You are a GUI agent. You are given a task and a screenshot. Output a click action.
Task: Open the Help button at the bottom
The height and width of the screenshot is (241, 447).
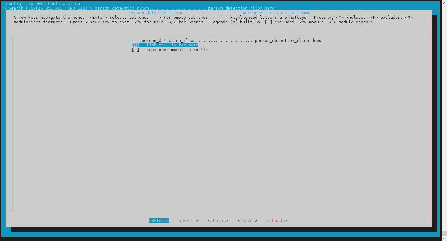(218, 221)
